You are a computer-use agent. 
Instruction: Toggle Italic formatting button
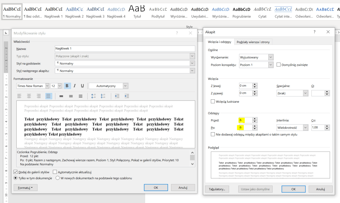click(75, 86)
